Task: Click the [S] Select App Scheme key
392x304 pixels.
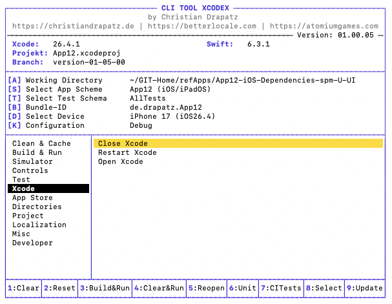Action: (14, 89)
